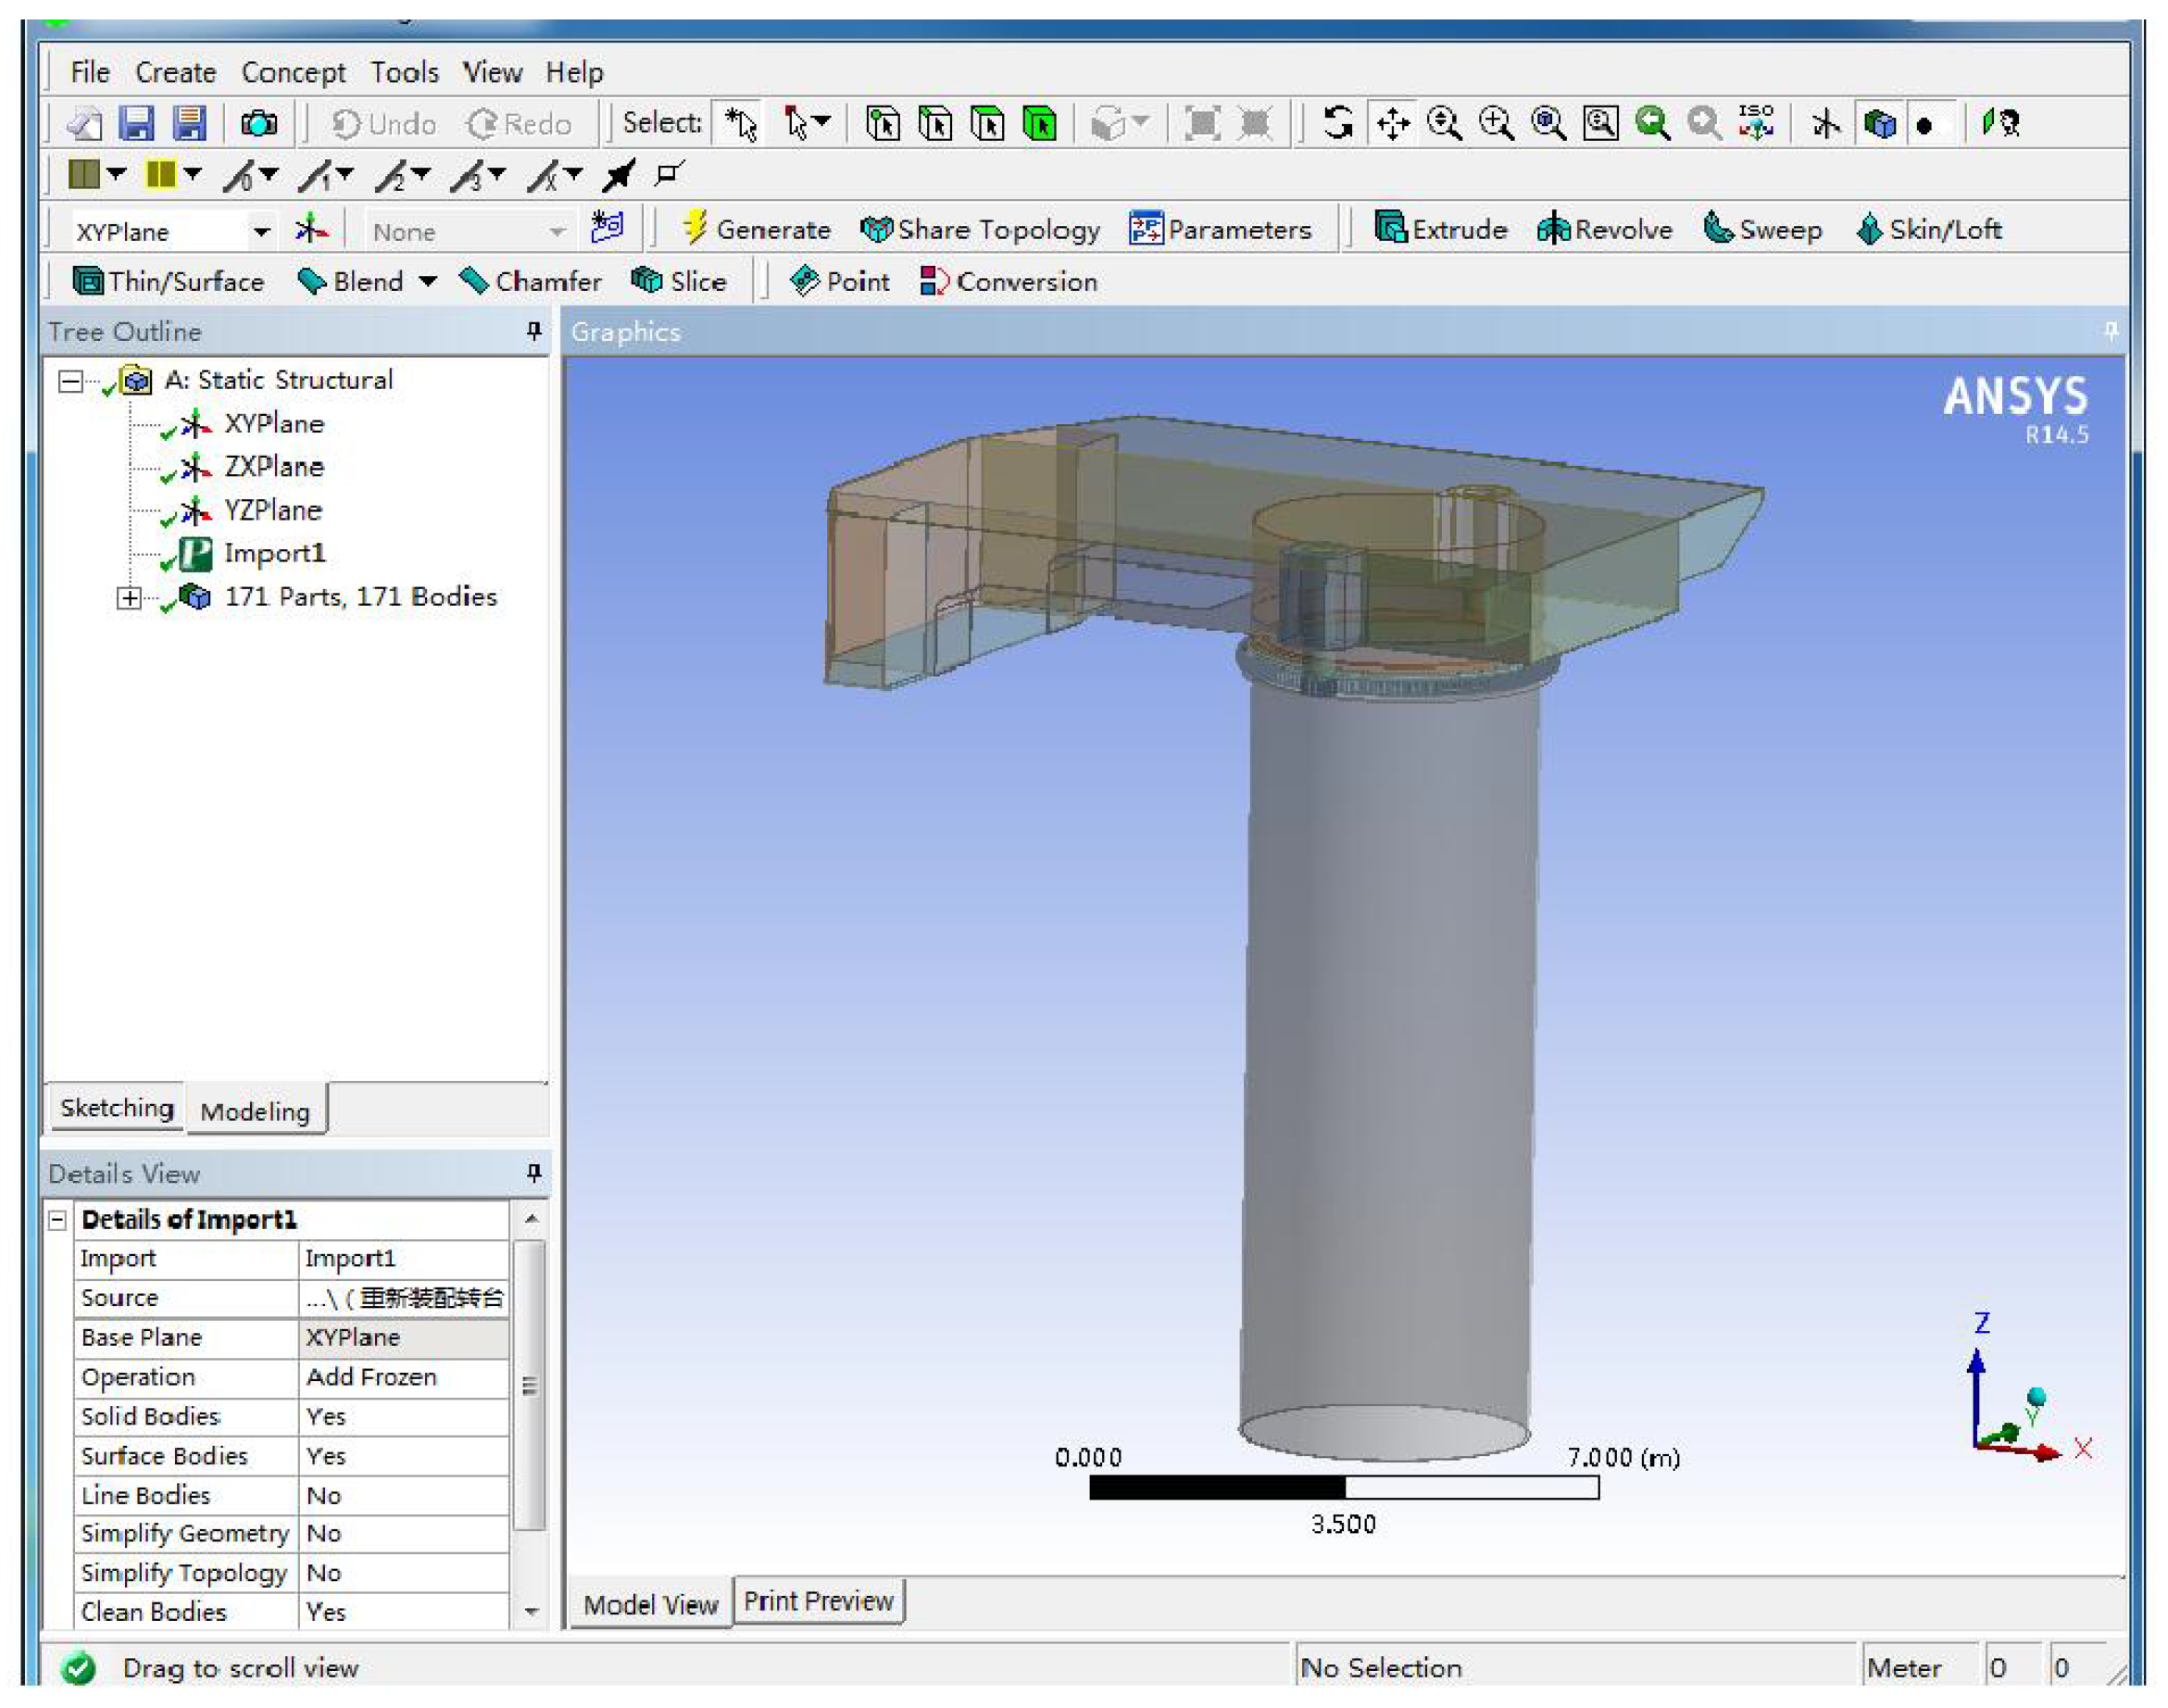
Task: Click the Rotate view icon
Action: click(1338, 123)
